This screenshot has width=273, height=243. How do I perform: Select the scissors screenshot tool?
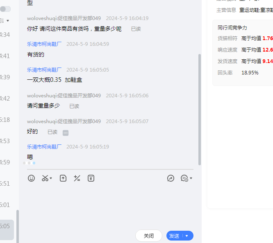[x=45, y=178]
